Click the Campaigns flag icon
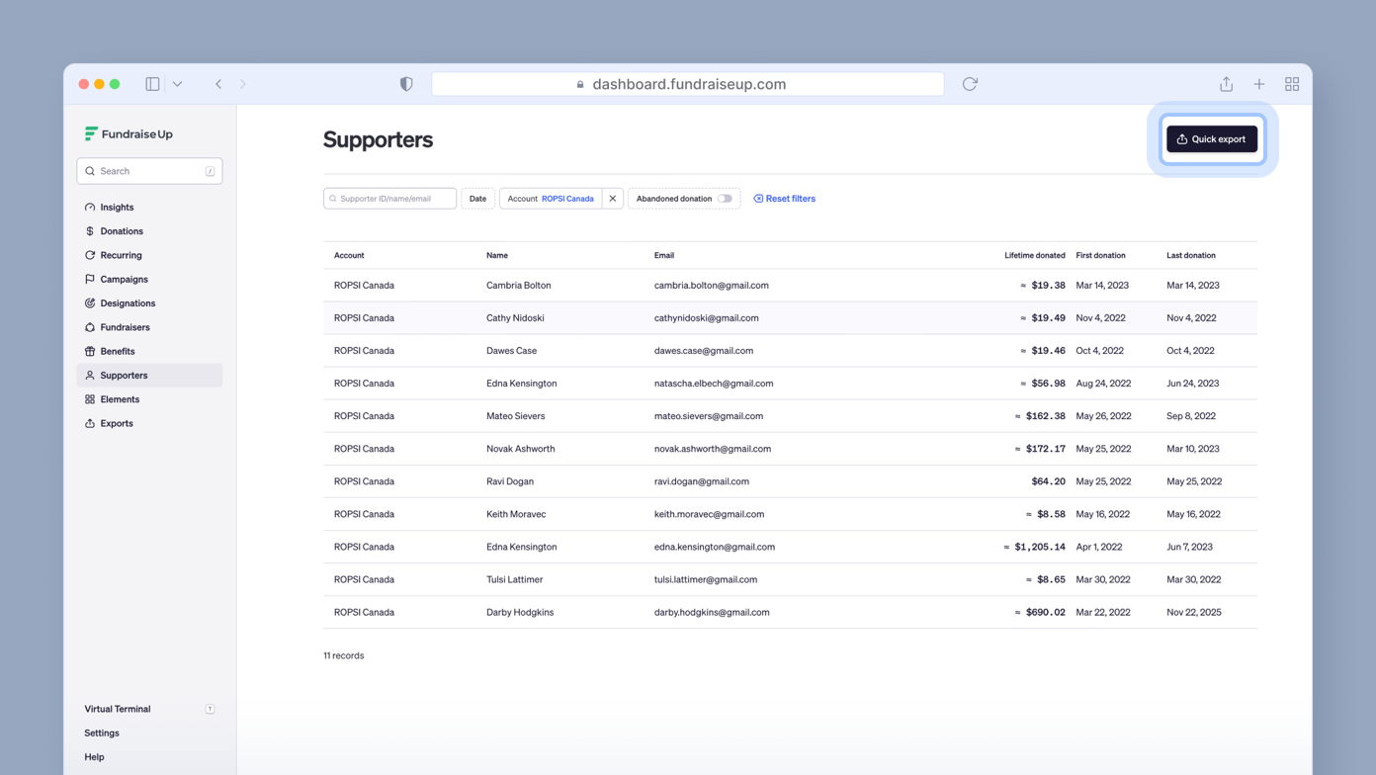The height and width of the screenshot is (775, 1376). point(90,279)
